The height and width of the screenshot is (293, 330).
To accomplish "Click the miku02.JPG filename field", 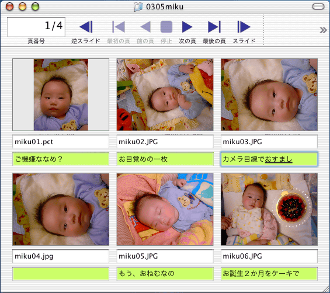I will (165, 142).
